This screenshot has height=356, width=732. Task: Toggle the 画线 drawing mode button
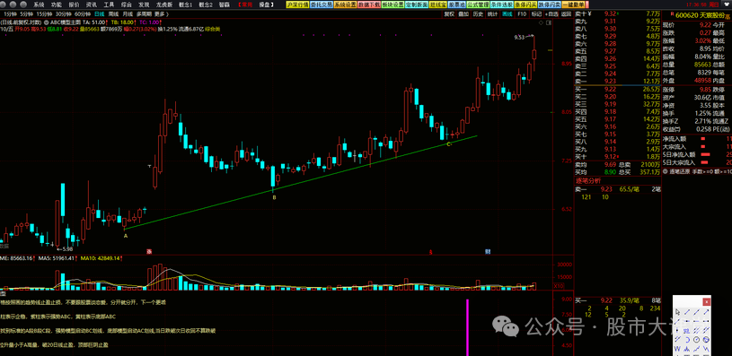(x=507, y=14)
